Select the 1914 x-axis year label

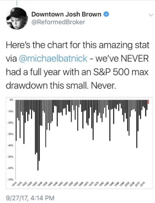[14, 184]
